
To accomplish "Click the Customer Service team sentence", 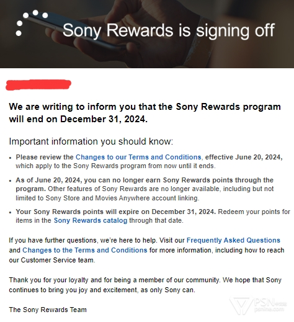I will (x=146, y=250).
